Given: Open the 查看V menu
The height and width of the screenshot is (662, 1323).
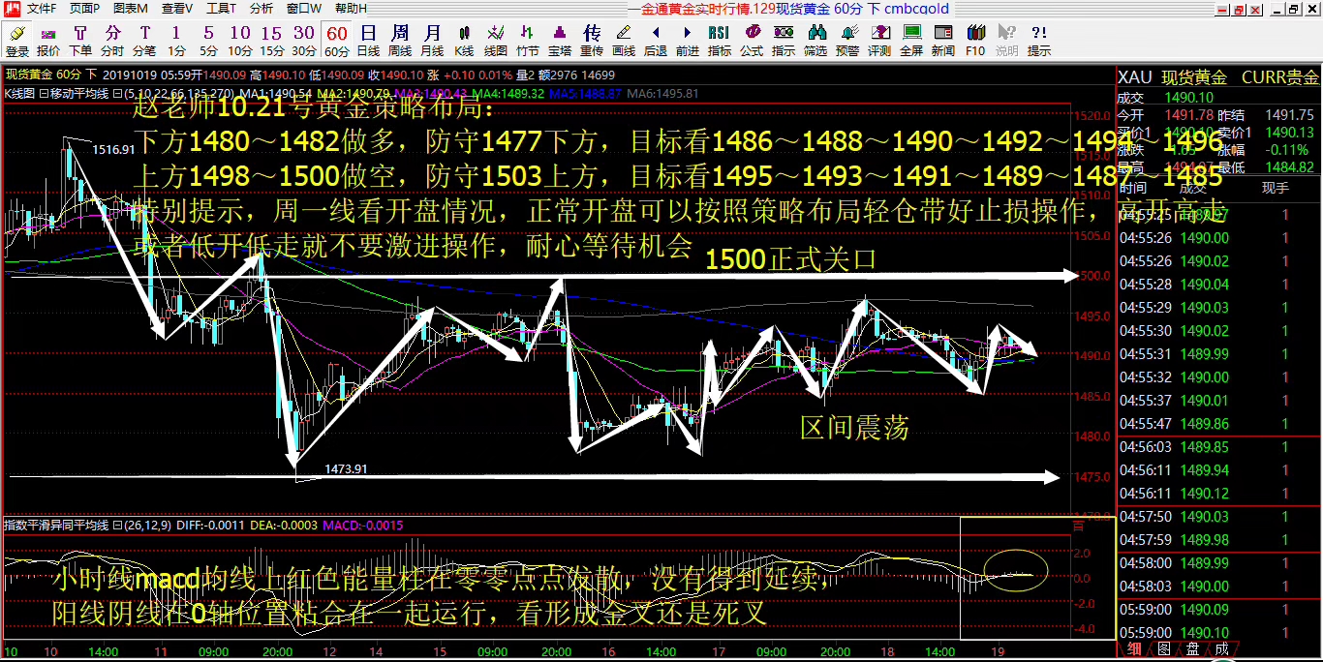Looking at the screenshot, I should coord(176,9).
